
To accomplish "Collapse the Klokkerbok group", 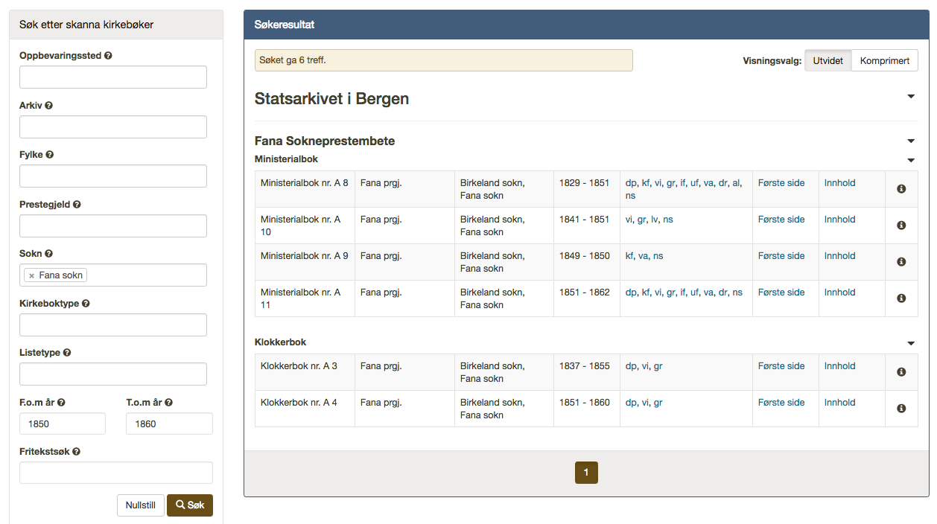I will (x=911, y=343).
